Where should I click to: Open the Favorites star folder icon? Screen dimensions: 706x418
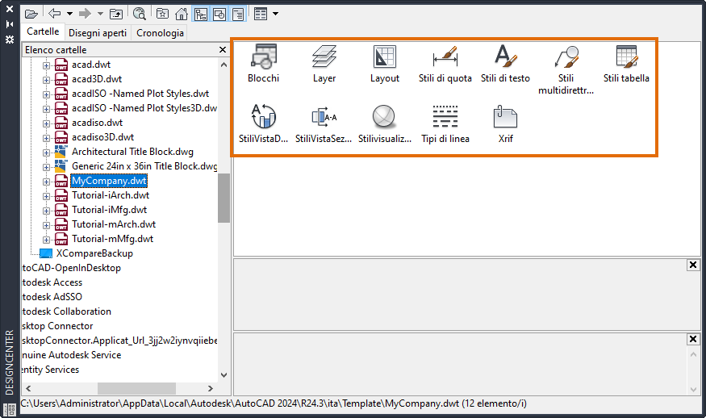click(162, 14)
